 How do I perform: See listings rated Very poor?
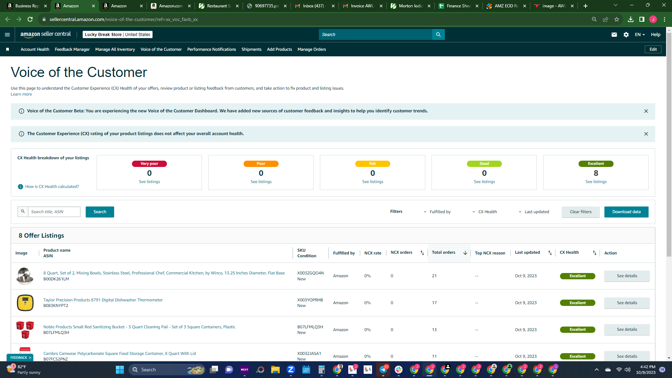coord(149,182)
